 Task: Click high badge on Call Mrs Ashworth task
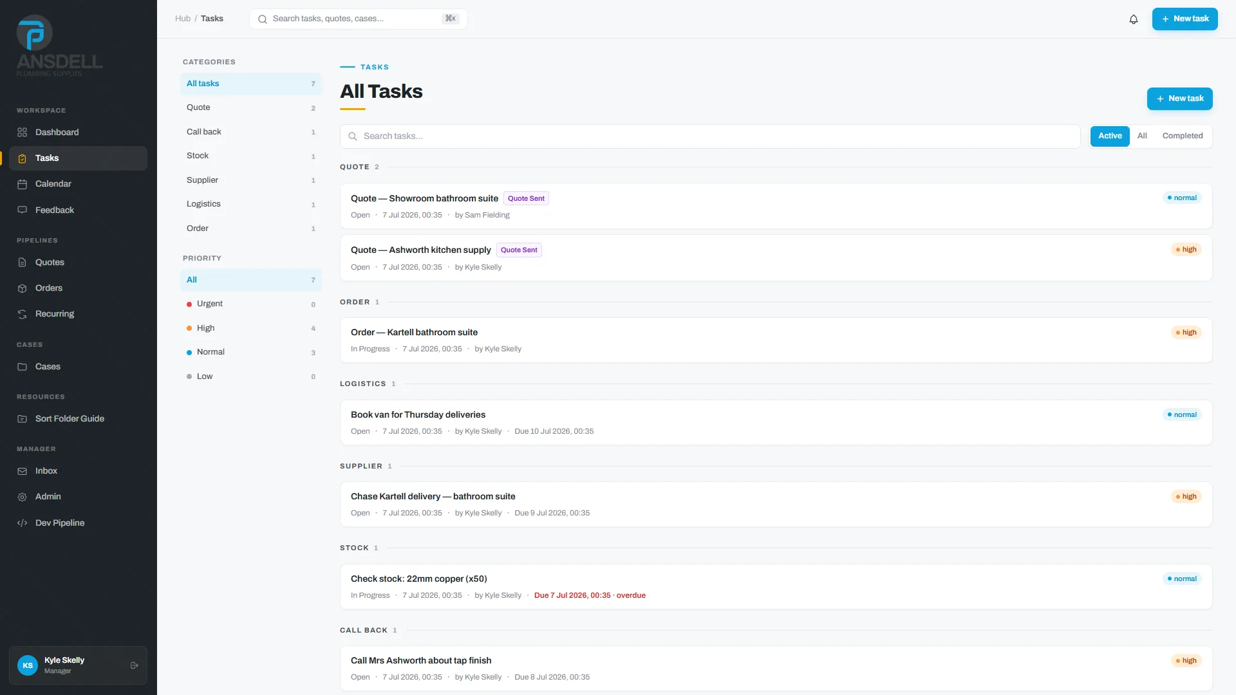coord(1186,661)
